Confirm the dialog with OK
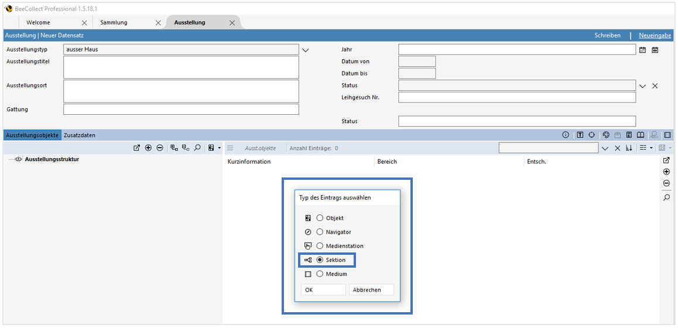The height and width of the screenshot is (328, 678). (323, 290)
